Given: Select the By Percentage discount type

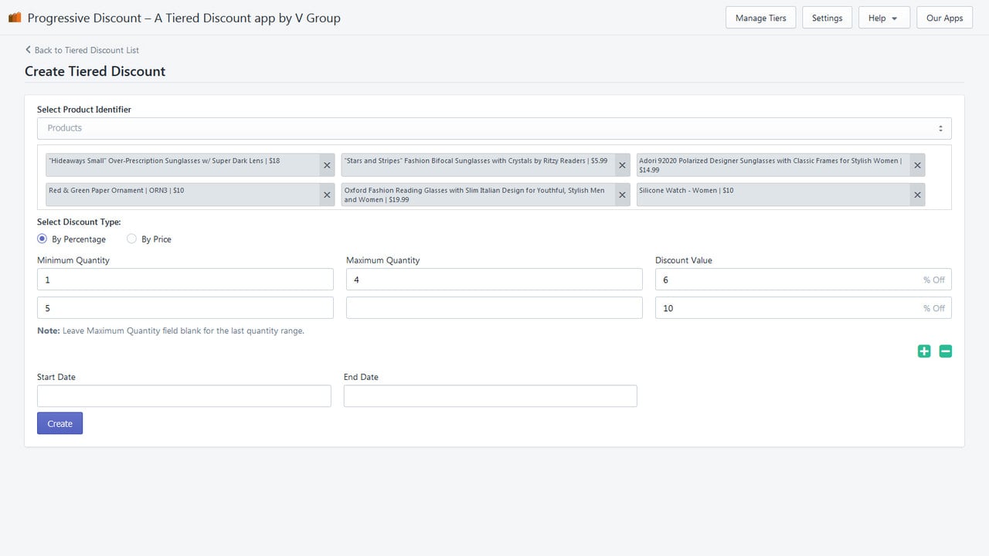Looking at the screenshot, I should click(x=42, y=239).
